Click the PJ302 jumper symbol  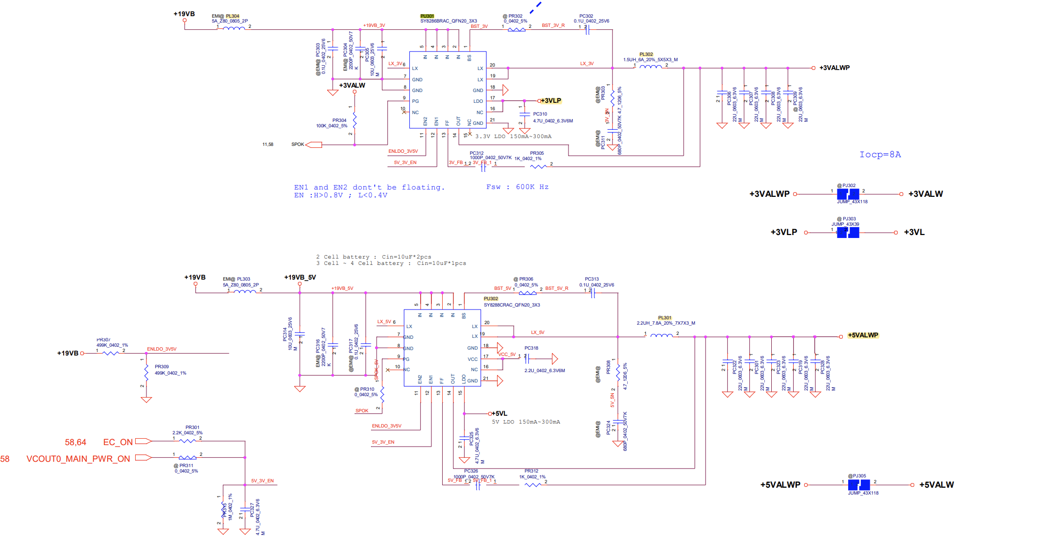tap(848, 194)
